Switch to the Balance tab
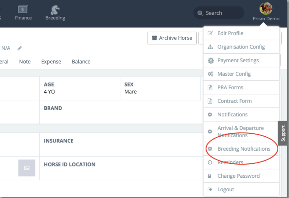The height and width of the screenshot is (198, 289). coord(81,62)
